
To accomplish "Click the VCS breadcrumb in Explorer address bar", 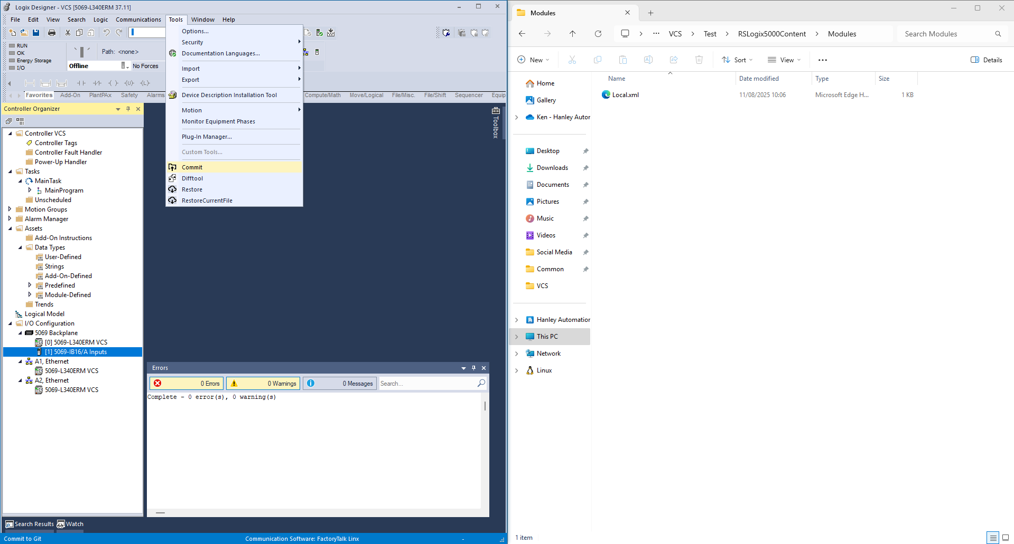I will (675, 34).
